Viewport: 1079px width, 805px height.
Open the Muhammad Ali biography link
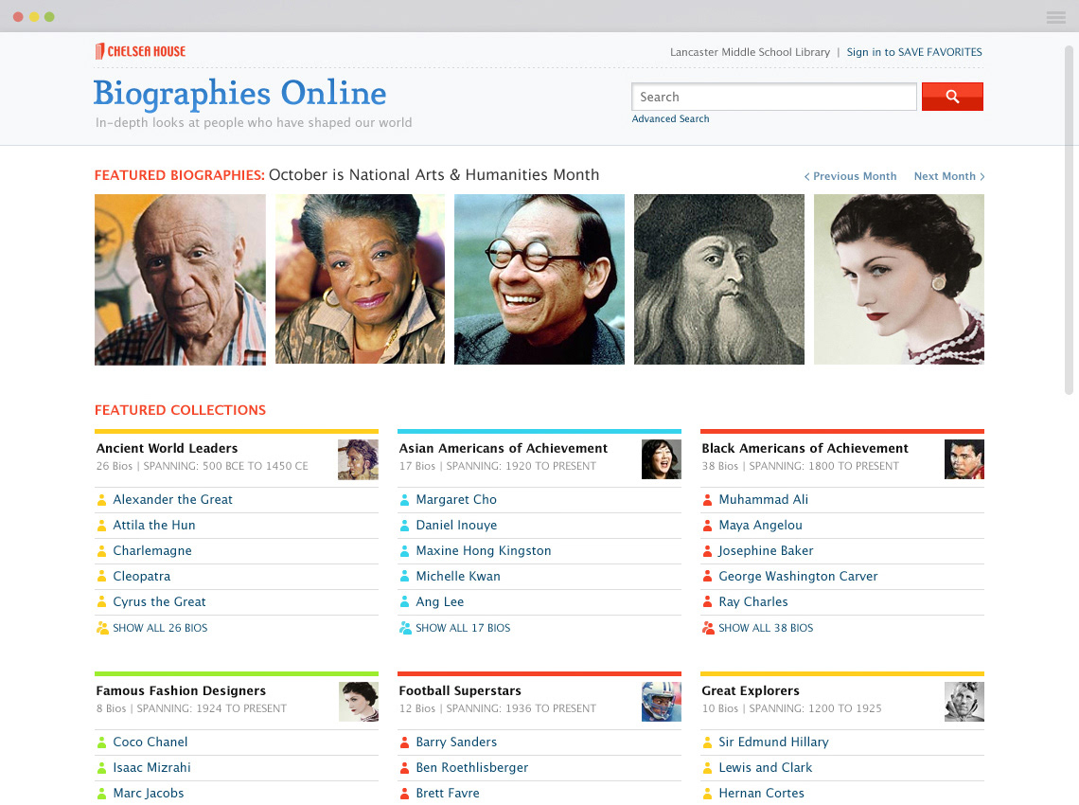tap(763, 500)
